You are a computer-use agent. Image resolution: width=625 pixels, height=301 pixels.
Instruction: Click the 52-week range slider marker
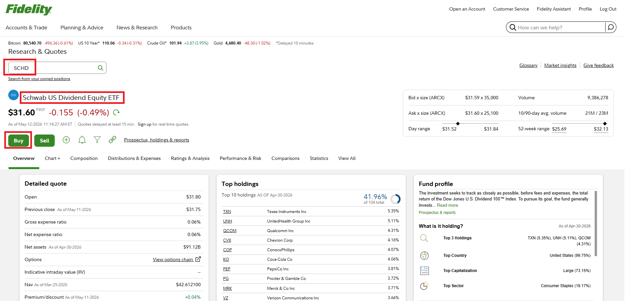[x=605, y=124]
